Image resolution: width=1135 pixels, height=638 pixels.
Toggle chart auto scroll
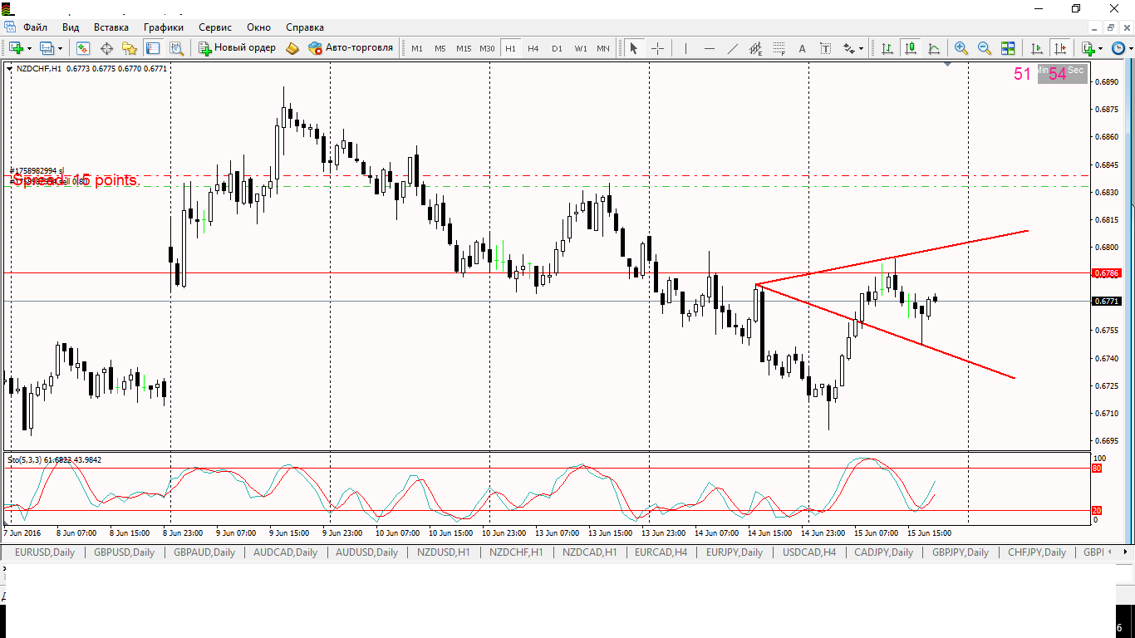[1036, 48]
